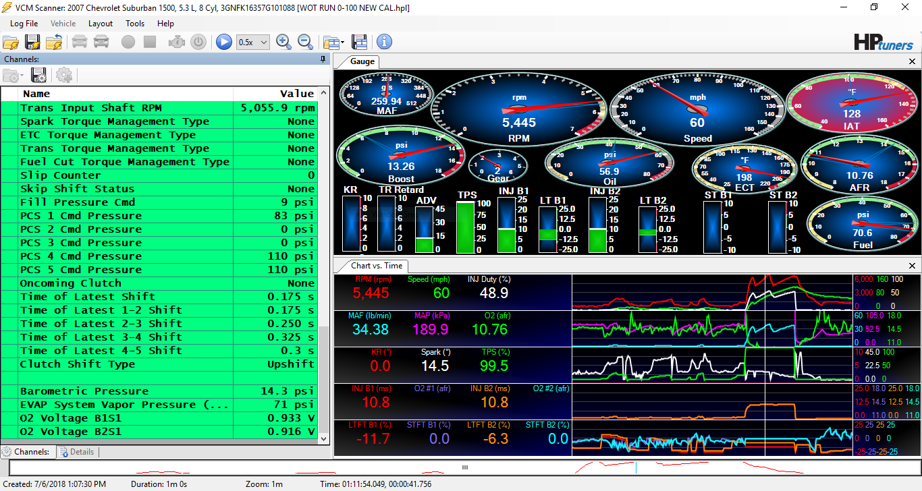Select the Time of Latest 2-3 Shift row
The width and height of the screenshot is (922, 491).
159,324
